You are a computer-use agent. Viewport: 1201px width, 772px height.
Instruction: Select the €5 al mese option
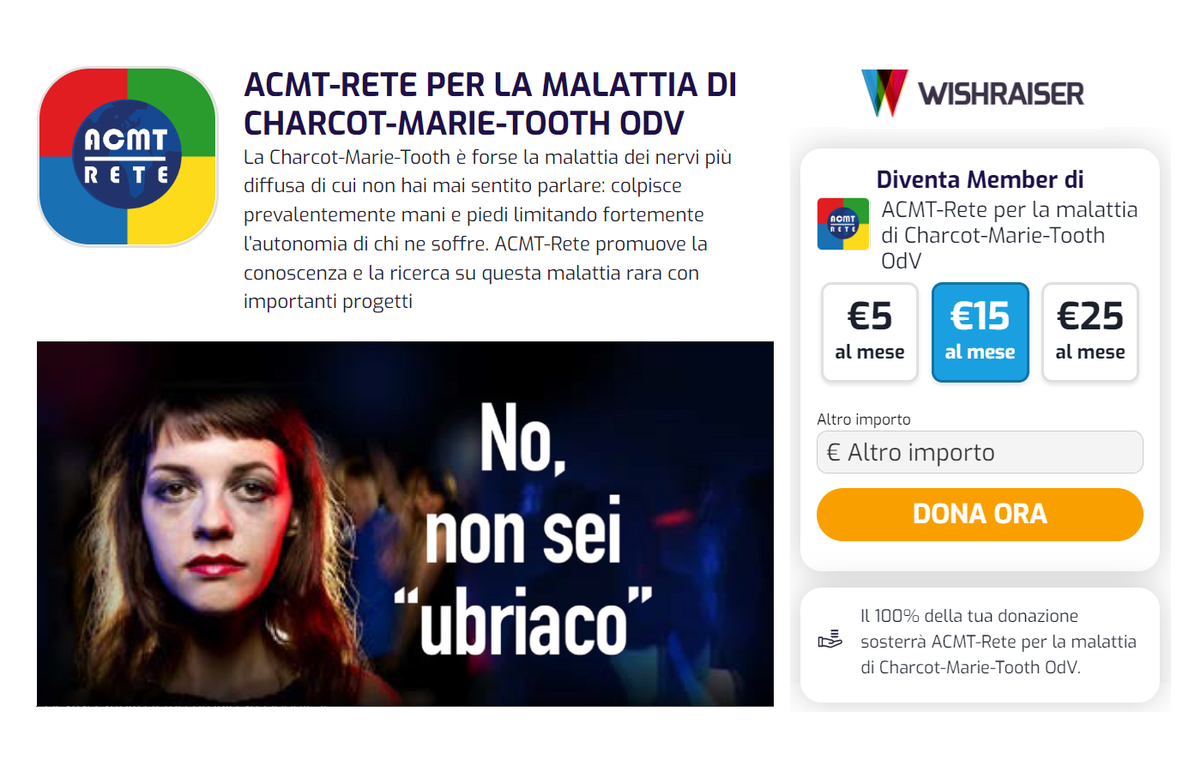(x=870, y=332)
